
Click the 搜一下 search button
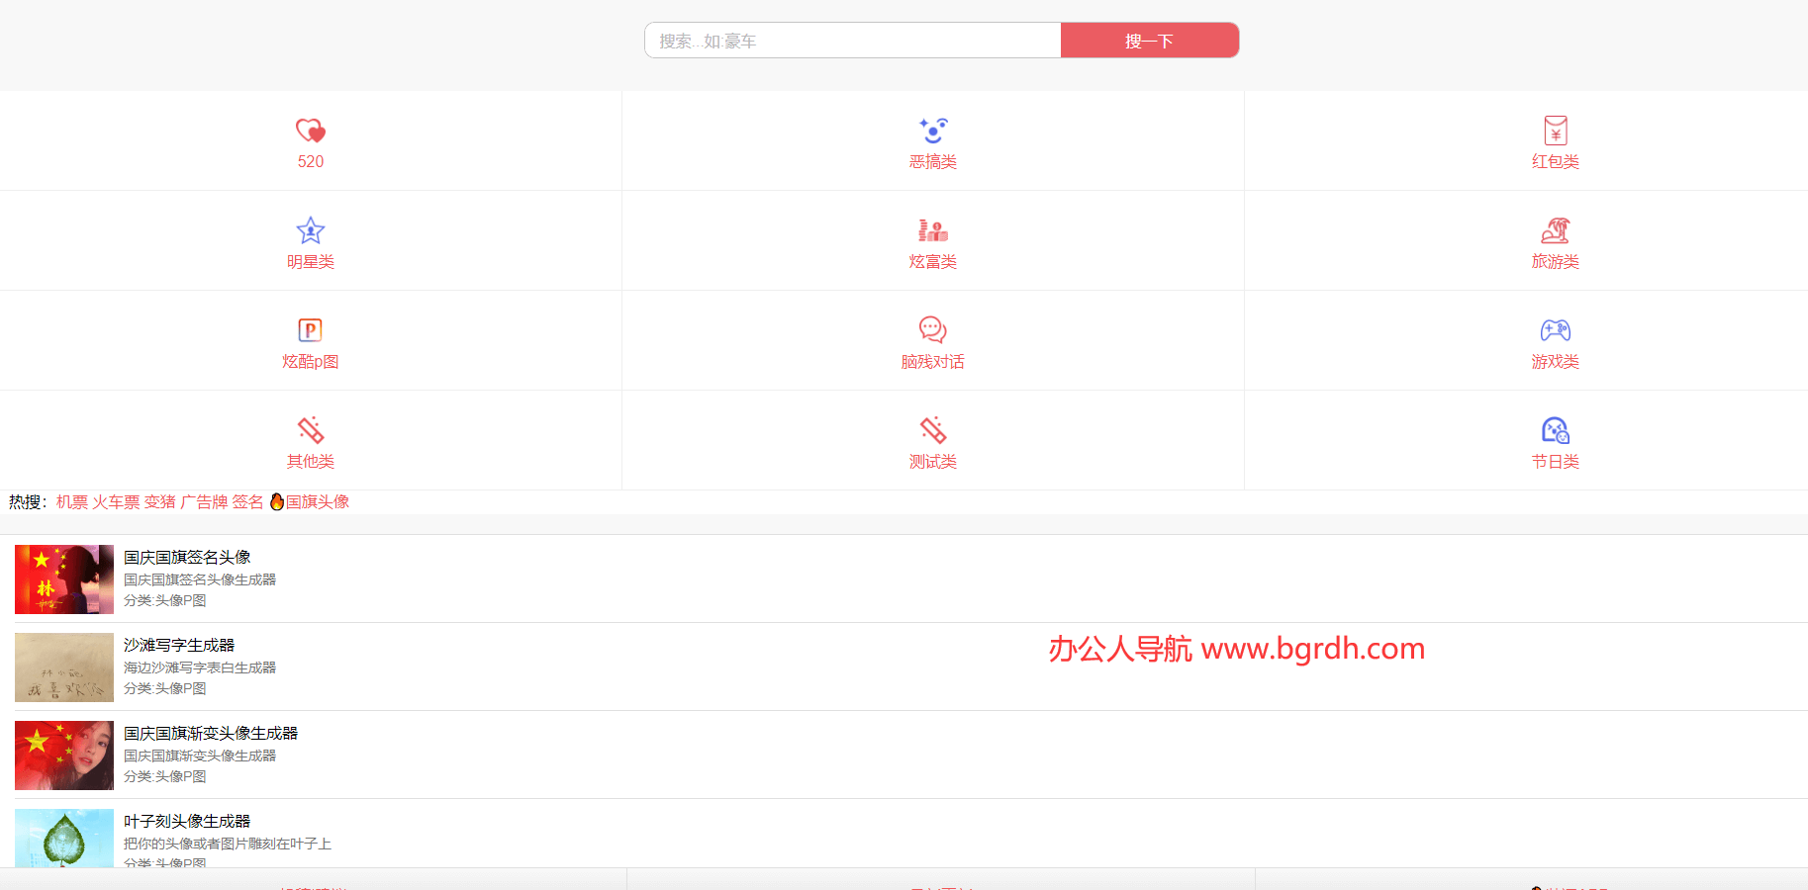click(1149, 41)
